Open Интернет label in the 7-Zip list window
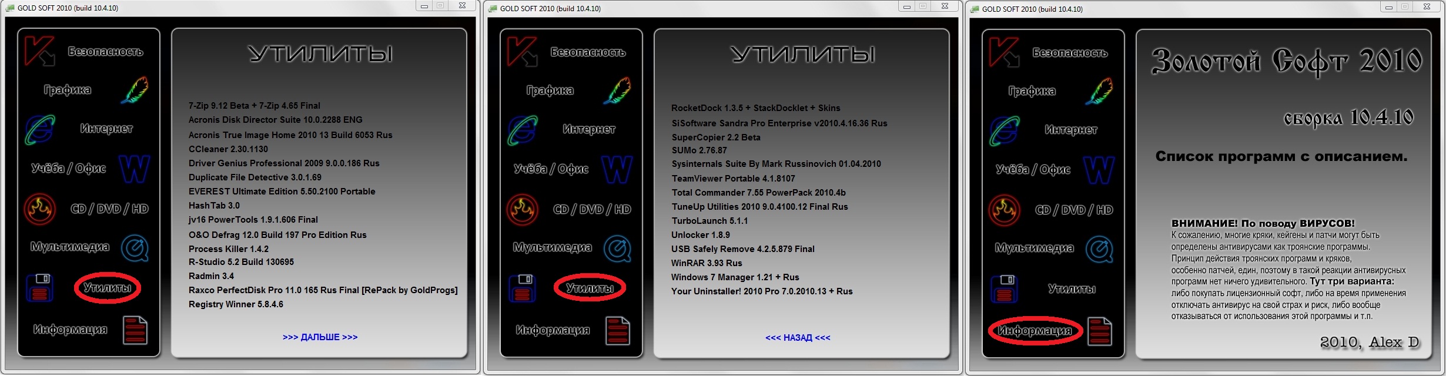The width and height of the screenshot is (1446, 376). coord(106,129)
